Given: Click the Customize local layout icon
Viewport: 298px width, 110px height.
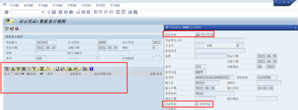Looking at the screenshot, I should pos(135,12).
